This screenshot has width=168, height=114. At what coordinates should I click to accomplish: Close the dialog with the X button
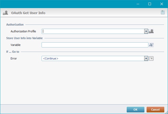point(162,4)
